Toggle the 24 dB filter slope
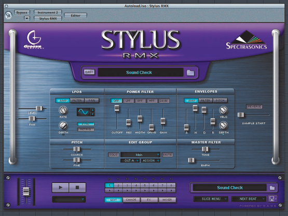The height and width of the screenshot is (216, 288). [163, 101]
